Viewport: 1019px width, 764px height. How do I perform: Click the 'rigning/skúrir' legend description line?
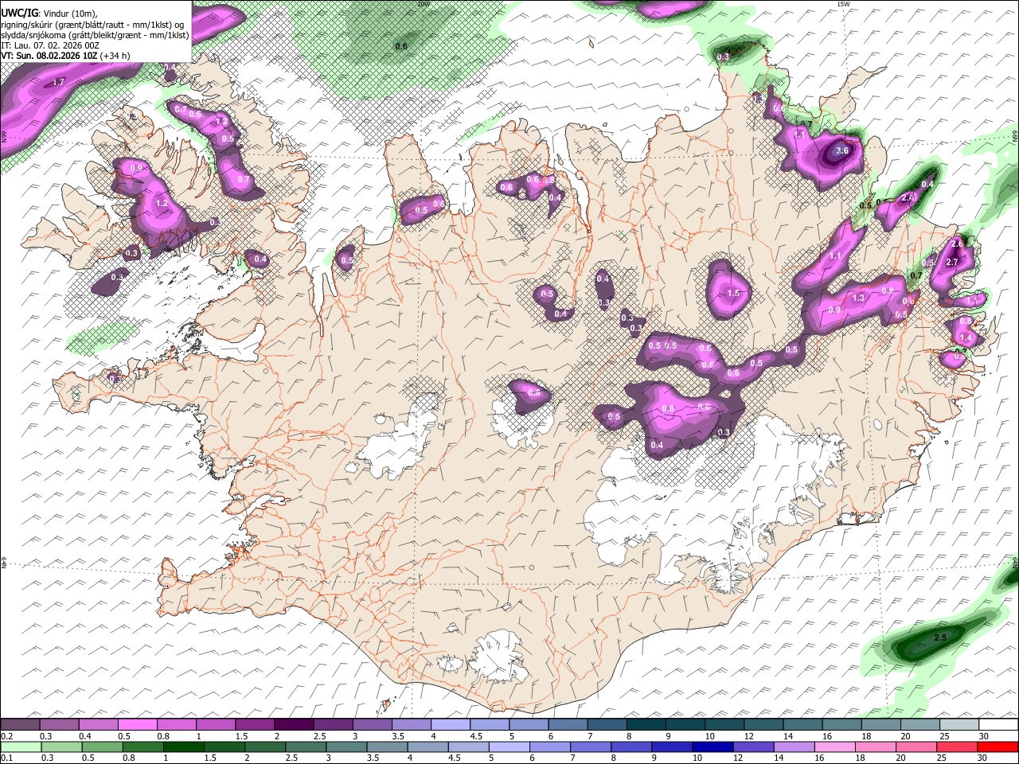pyautogui.click(x=92, y=25)
